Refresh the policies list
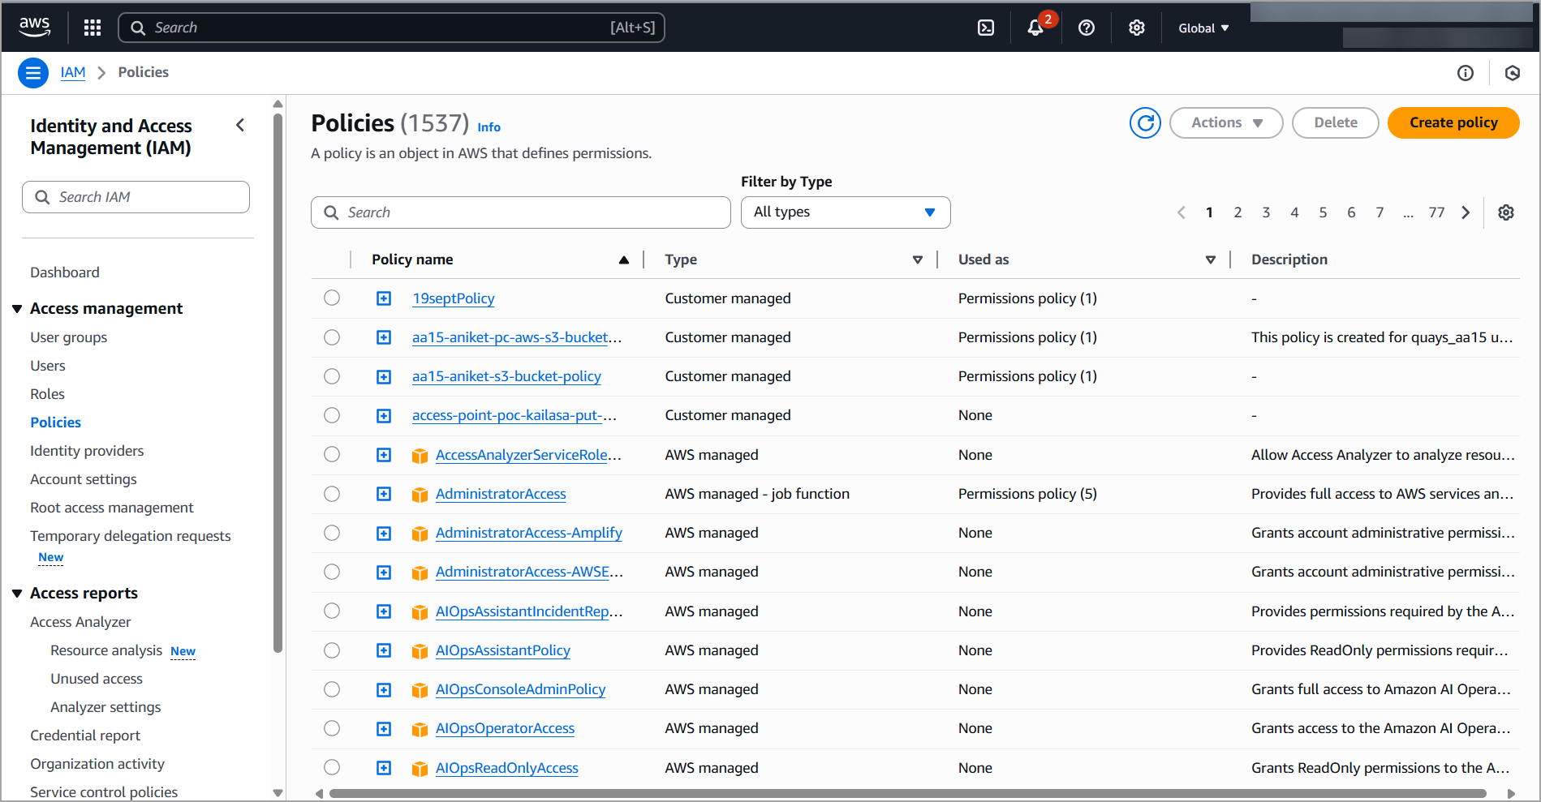This screenshot has height=802, width=1541. click(x=1145, y=123)
